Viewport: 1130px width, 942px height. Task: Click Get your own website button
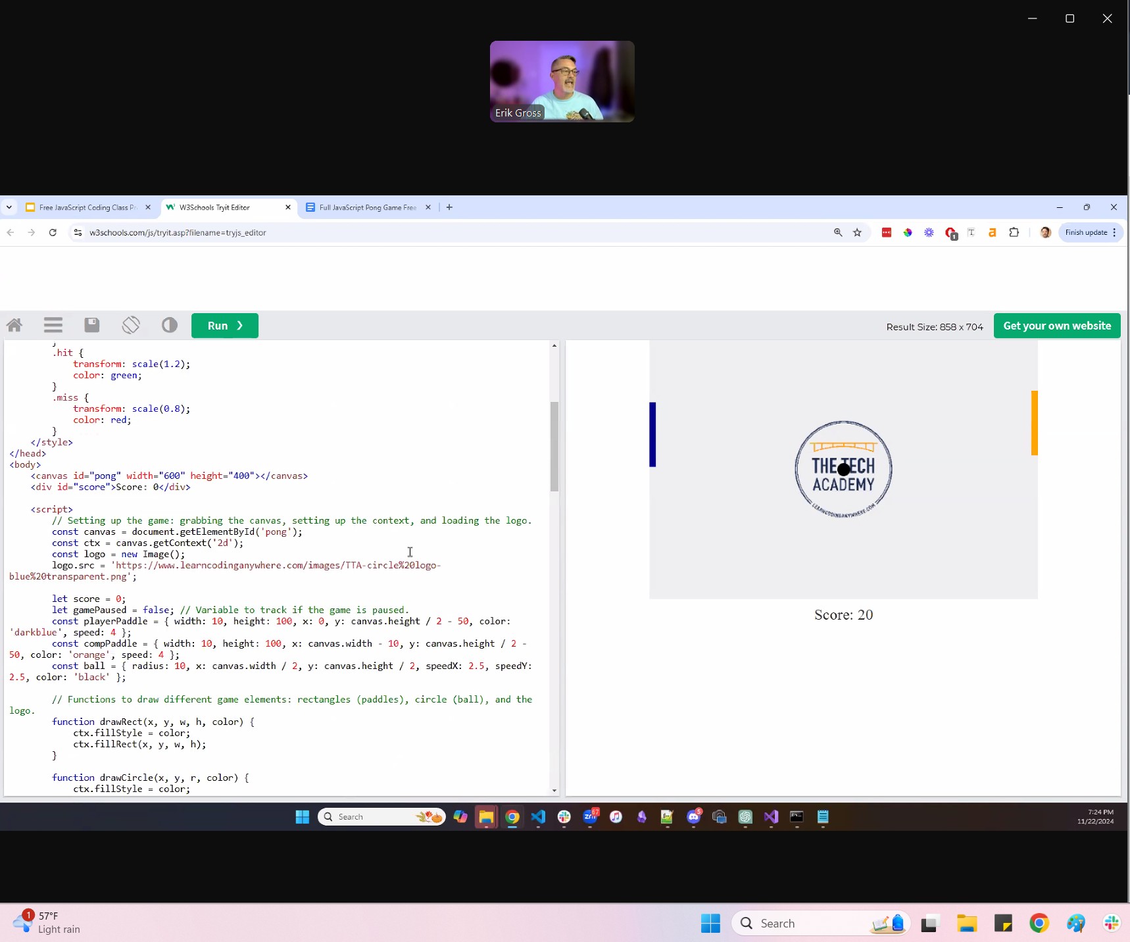coord(1057,326)
